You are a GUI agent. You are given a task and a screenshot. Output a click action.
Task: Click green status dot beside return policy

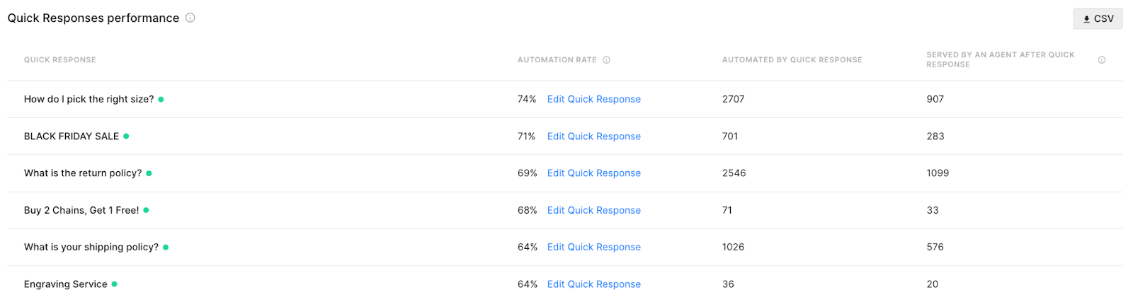149,173
